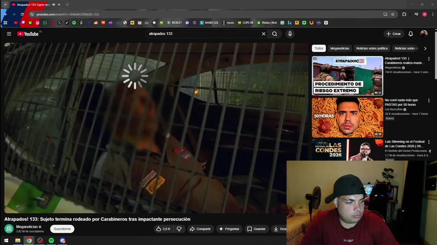Open the KICKLET bookmark
Screen dimensions: 437x245
point(174,23)
